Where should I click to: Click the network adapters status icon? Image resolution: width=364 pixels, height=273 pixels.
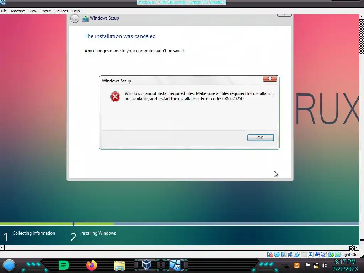click(290, 255)
